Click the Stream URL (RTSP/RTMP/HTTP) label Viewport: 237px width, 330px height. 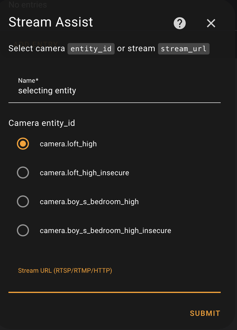(65, 270)
